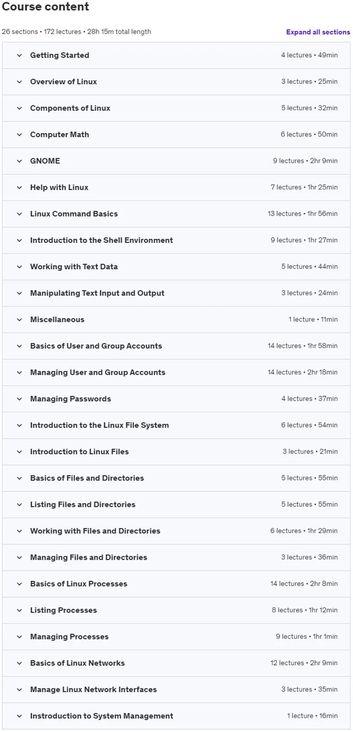Click the GNOME section chevron icon
Image resolution: width=353 pixels, height=732 pixels.
coord(19,161)
